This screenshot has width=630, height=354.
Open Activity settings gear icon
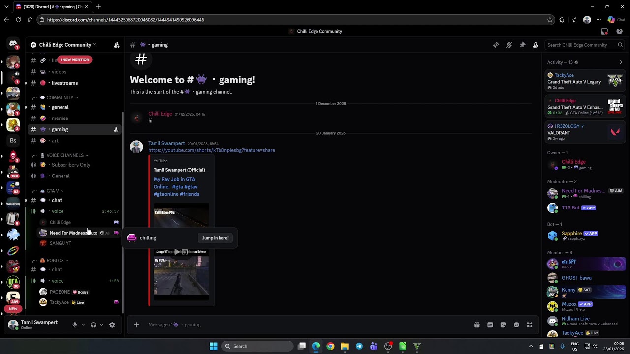tap(576, 62)
